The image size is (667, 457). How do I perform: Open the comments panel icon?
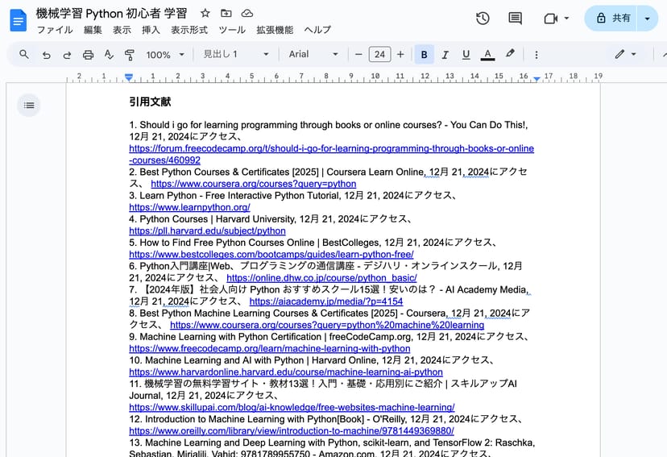[516, 19]
